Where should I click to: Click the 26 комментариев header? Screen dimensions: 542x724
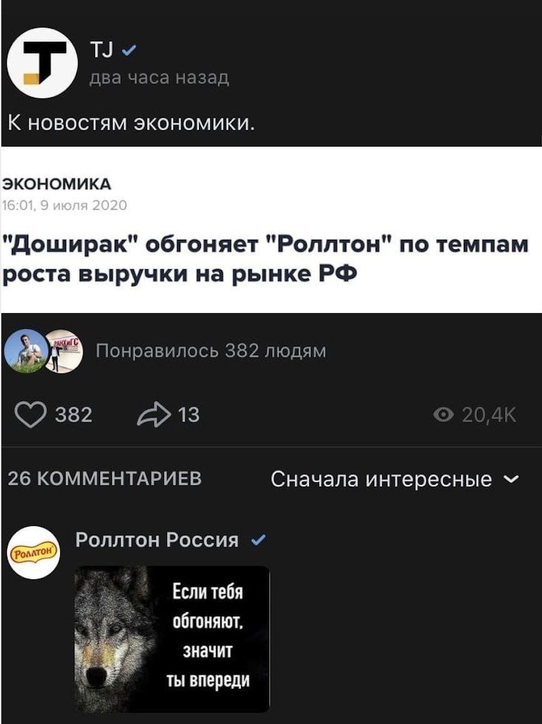pyautogui.click(x=105, y=478)
